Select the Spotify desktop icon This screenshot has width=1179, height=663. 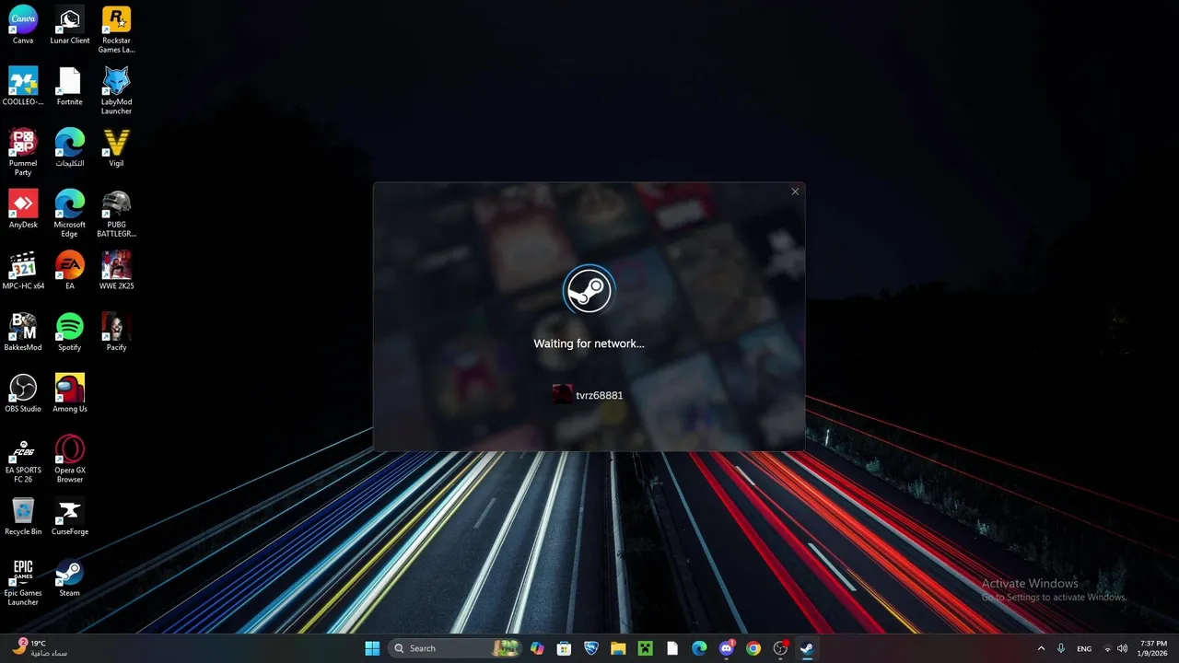click(x=70, y=331)
